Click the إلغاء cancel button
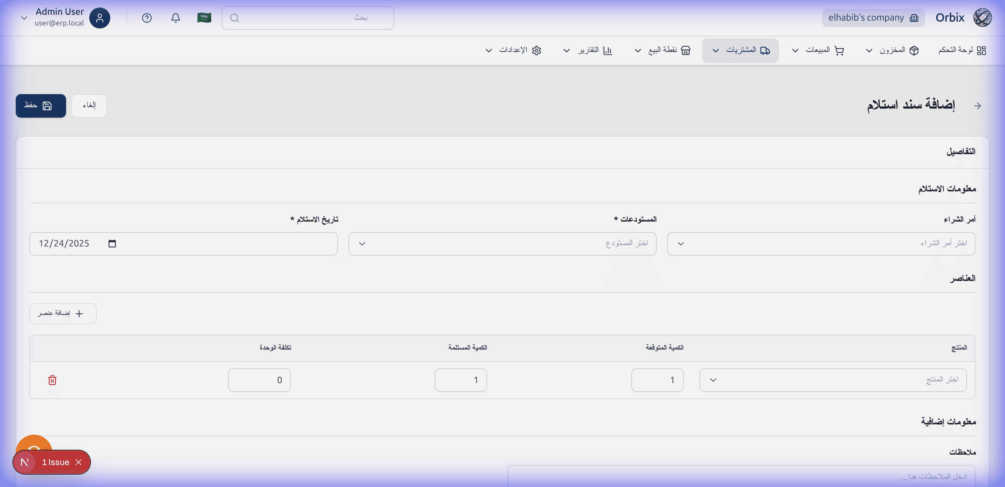Screen dimensions: 1005x487 click(89, 106)
